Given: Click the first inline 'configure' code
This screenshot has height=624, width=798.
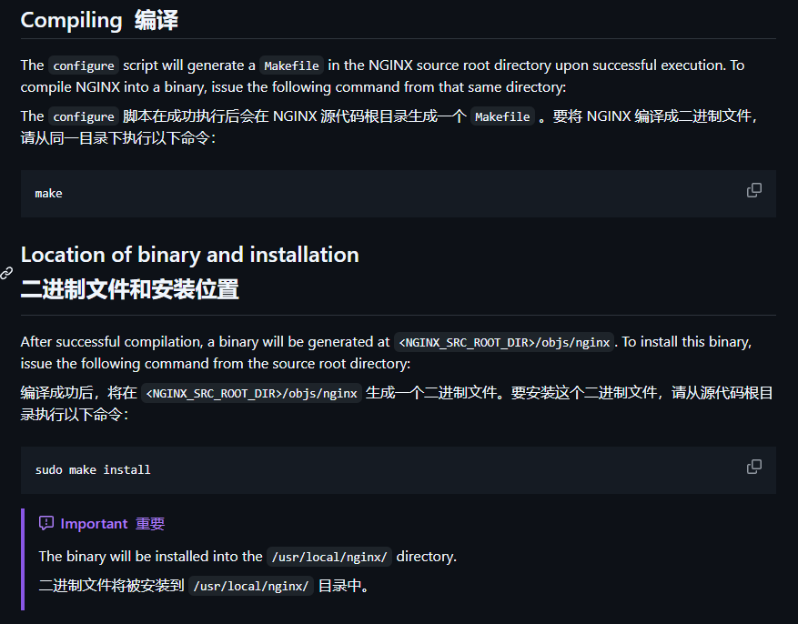Looking at the screenshot, I should pos(84,65).
